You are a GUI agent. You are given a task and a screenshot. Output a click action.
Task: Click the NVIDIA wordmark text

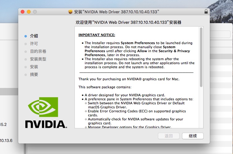[46, 124]
